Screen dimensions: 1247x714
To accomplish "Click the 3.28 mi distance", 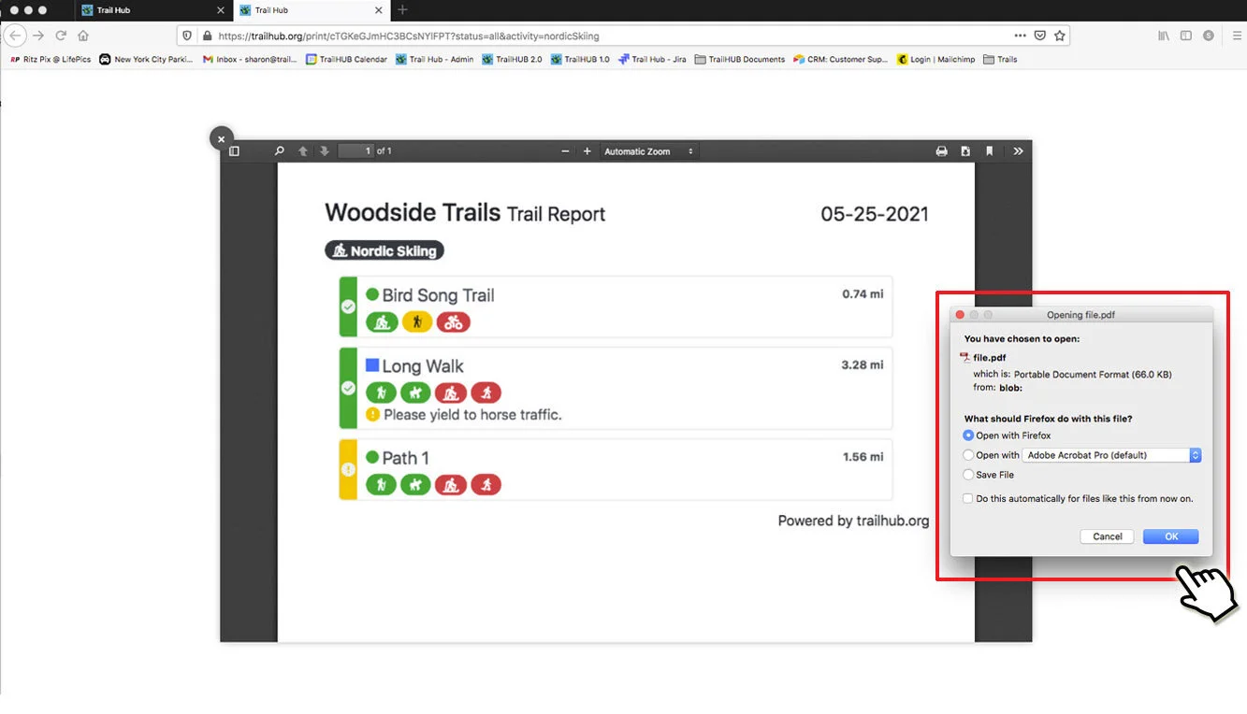I will point(863,365).
